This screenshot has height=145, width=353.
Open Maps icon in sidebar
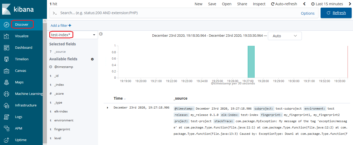[x=7, y=82]
